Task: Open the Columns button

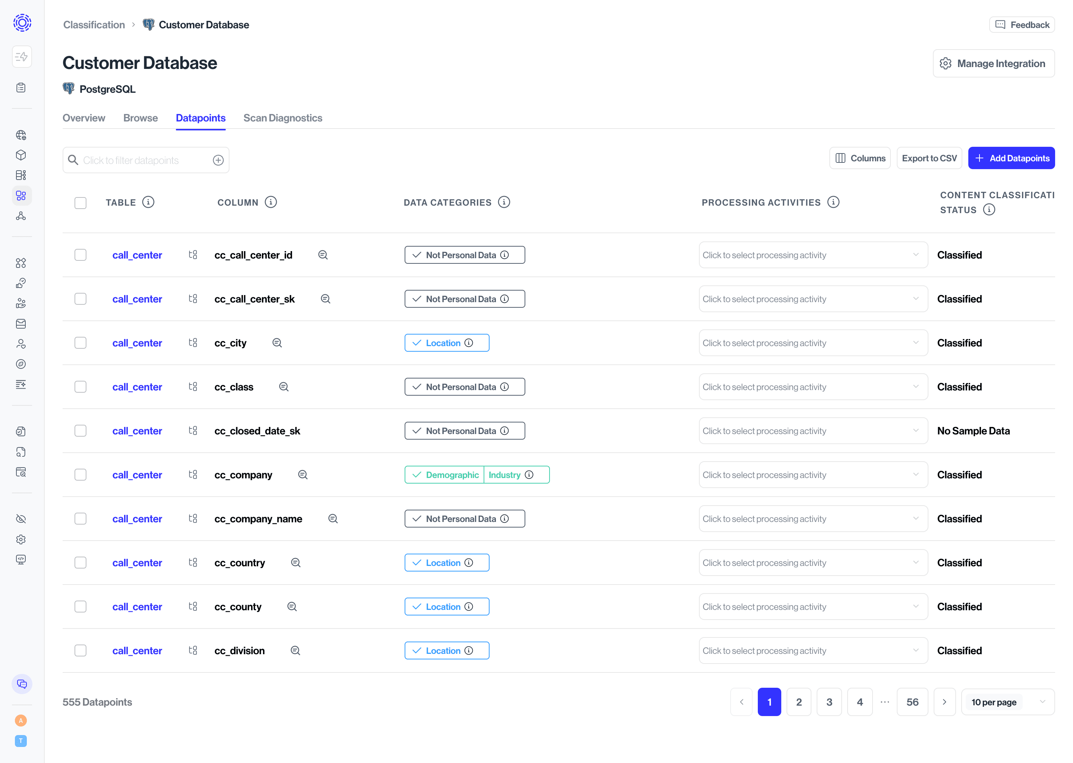Action: (860, 158)
